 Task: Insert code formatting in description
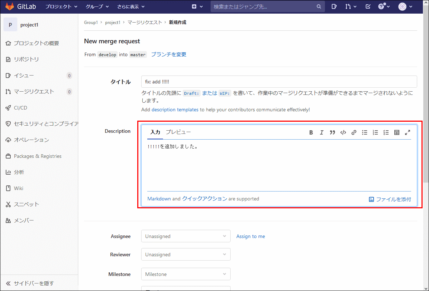[343, 132]
